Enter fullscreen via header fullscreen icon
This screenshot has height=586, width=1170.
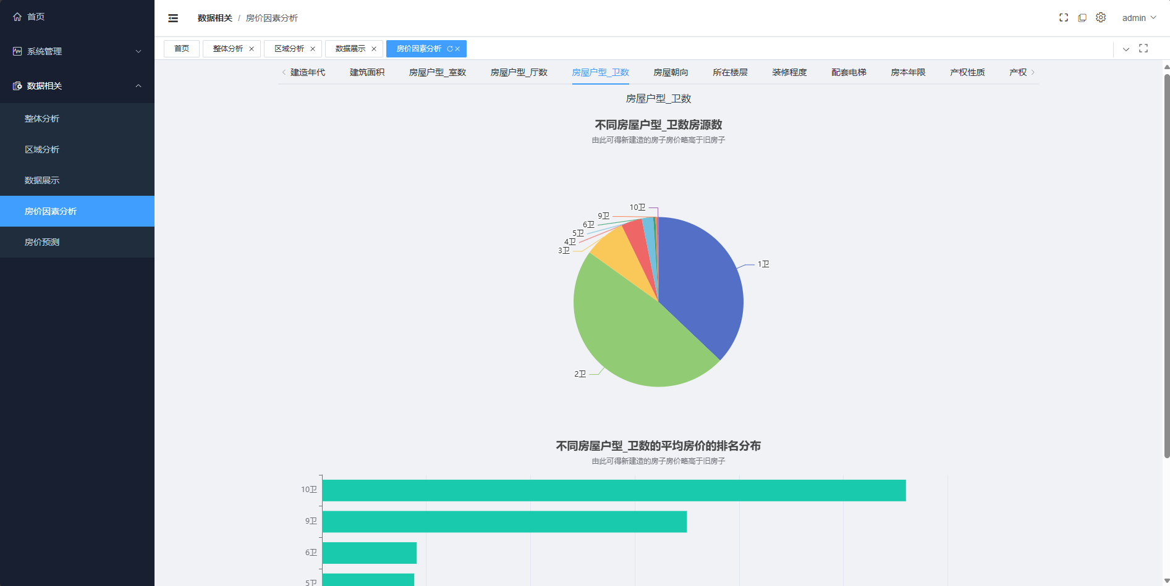(1064, 18)
